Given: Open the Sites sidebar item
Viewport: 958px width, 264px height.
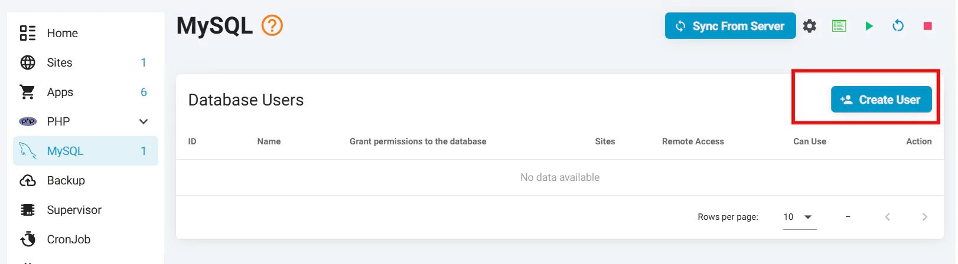Looking at the screenshot, I should [60, 62].
